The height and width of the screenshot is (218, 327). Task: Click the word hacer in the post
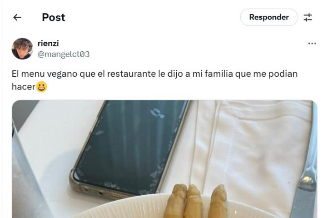click(x=24, y=87)
